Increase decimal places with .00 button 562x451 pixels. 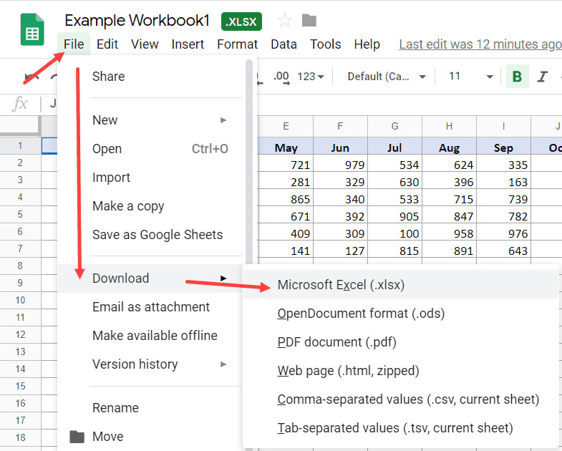(x=281, y=77)
